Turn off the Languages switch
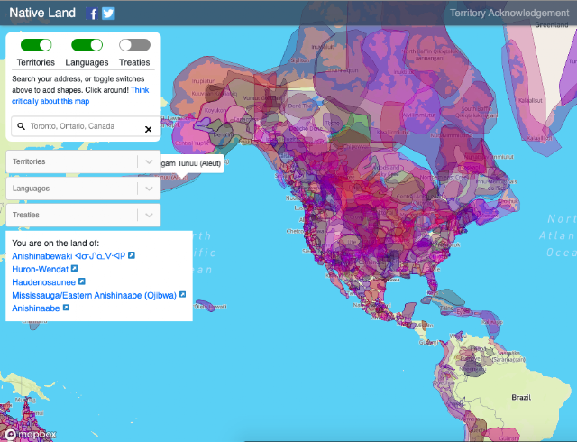 (87, 45)
